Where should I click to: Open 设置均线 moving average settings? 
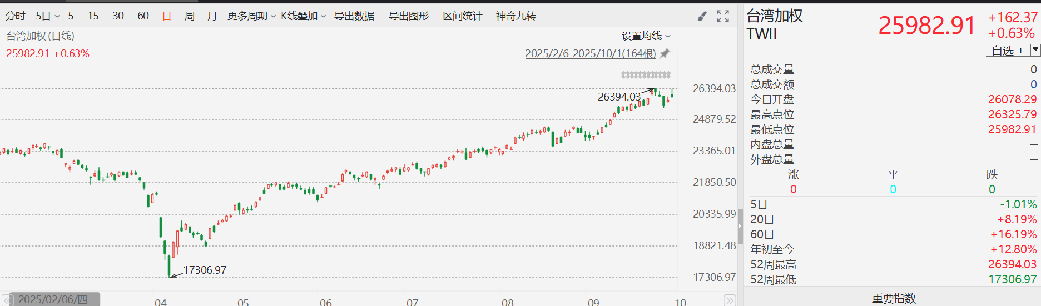pyautogui.click(x=646, y=36)
